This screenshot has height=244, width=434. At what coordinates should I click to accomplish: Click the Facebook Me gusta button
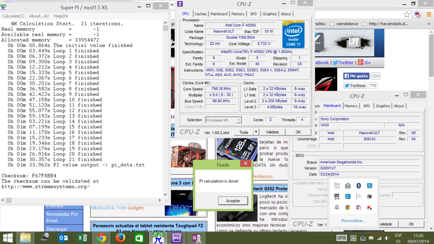pyautogui.click(x=356, y=76)
